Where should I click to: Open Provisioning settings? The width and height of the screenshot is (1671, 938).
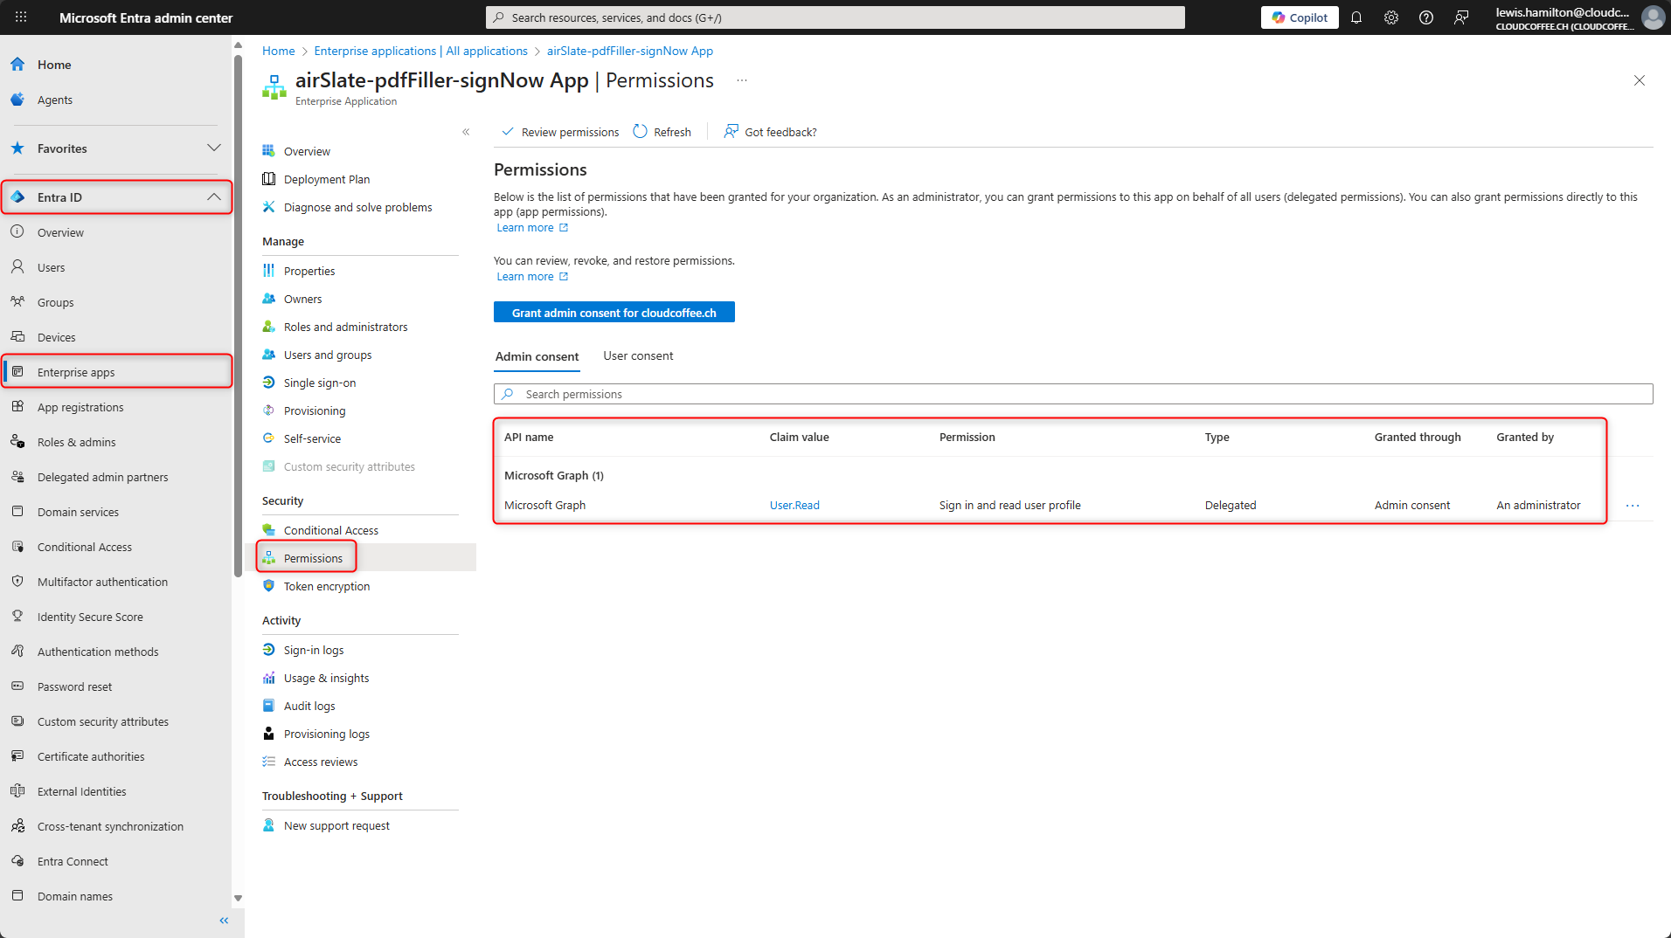(x=314, y=410)
